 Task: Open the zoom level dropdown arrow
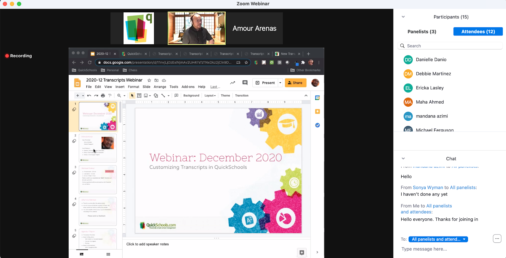click(x=125, y=96)
